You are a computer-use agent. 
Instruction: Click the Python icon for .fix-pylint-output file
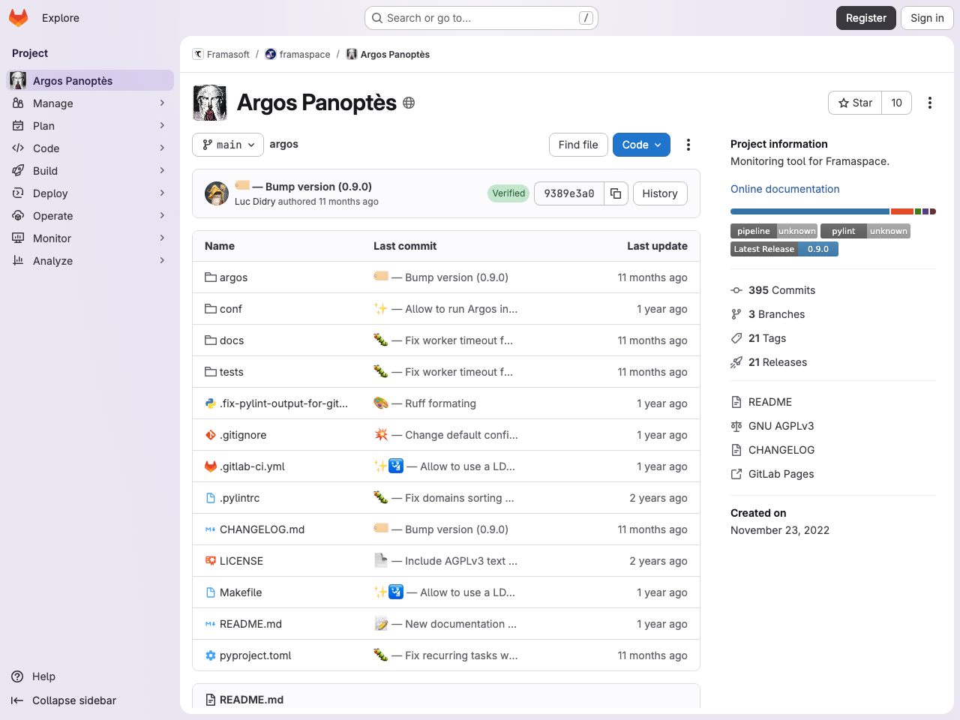(x=209, y=403)
